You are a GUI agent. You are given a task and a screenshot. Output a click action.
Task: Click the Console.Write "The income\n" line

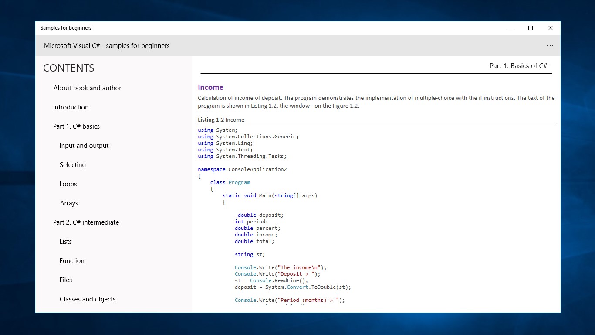click(x=281, y=267)
